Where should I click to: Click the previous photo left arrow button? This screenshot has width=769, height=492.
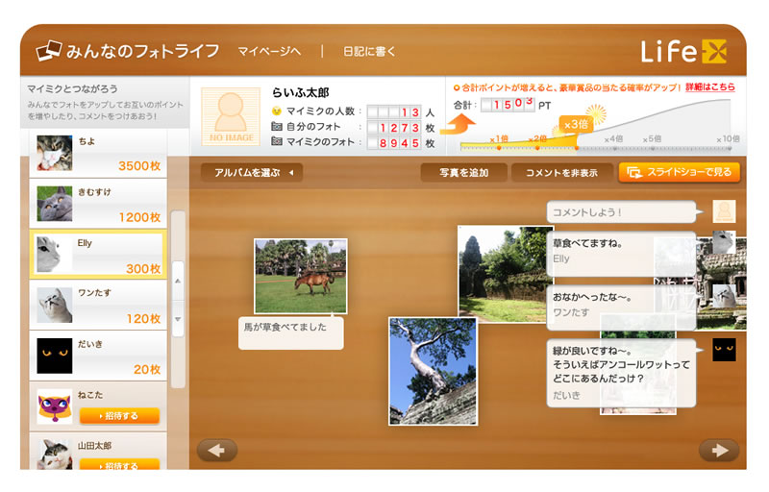tap(216, 450)
